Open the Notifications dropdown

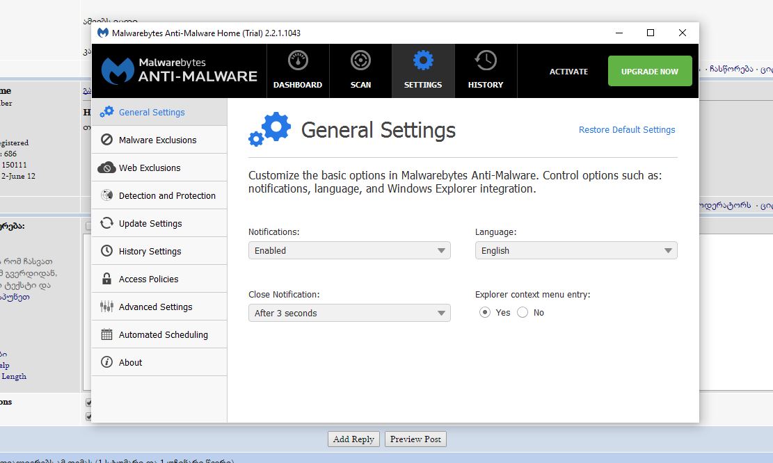349,250
